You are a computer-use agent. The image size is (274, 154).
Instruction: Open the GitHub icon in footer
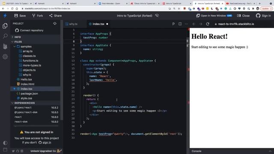[18, 151]
